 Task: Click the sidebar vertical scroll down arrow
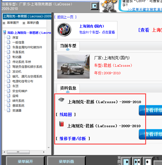click(x=49, y=148)
